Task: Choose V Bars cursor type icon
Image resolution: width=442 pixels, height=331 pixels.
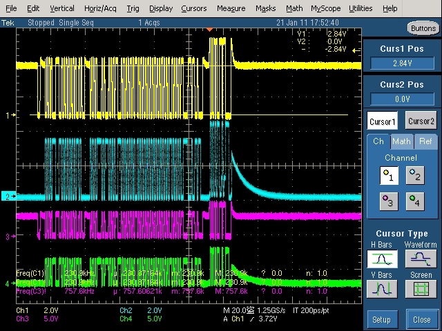Action: click(382, 289)
